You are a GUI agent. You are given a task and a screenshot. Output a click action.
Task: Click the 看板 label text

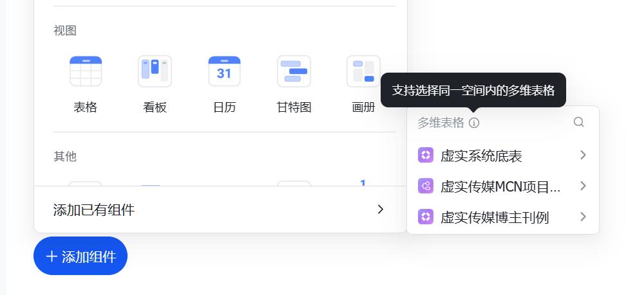tap(155, 107)
